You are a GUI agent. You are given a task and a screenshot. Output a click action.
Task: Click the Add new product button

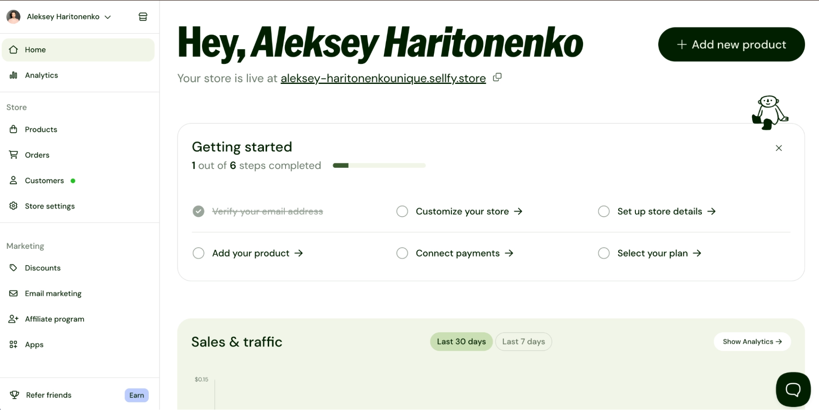coord(731,45)
